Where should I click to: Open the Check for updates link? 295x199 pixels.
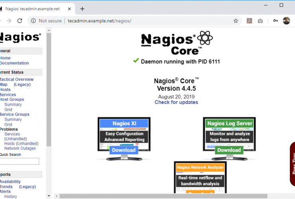pyautogui.click(x=176, y=102)
